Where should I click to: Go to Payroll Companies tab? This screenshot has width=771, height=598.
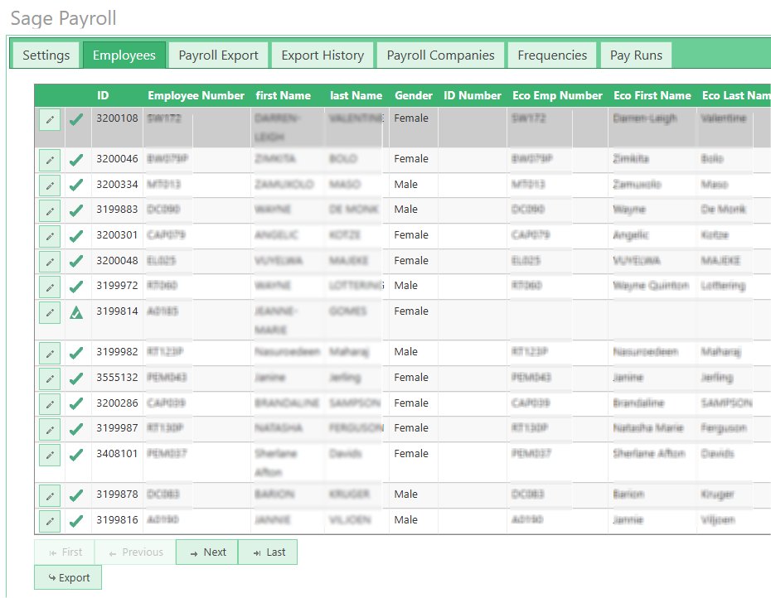pos(440,55)
